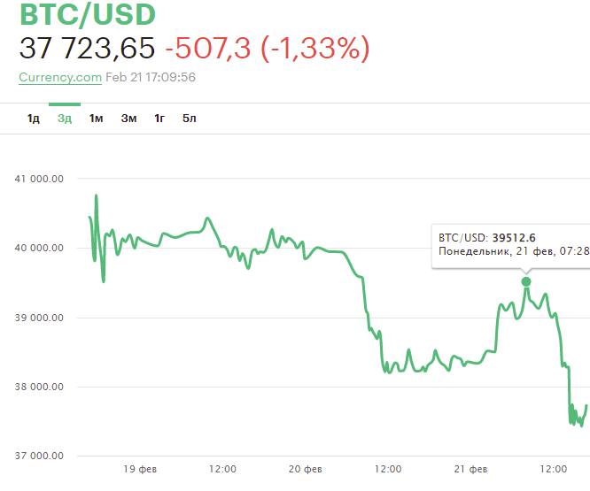
Task: Click the BTC/USD pair heading
Action: click(x=88, y=14)
